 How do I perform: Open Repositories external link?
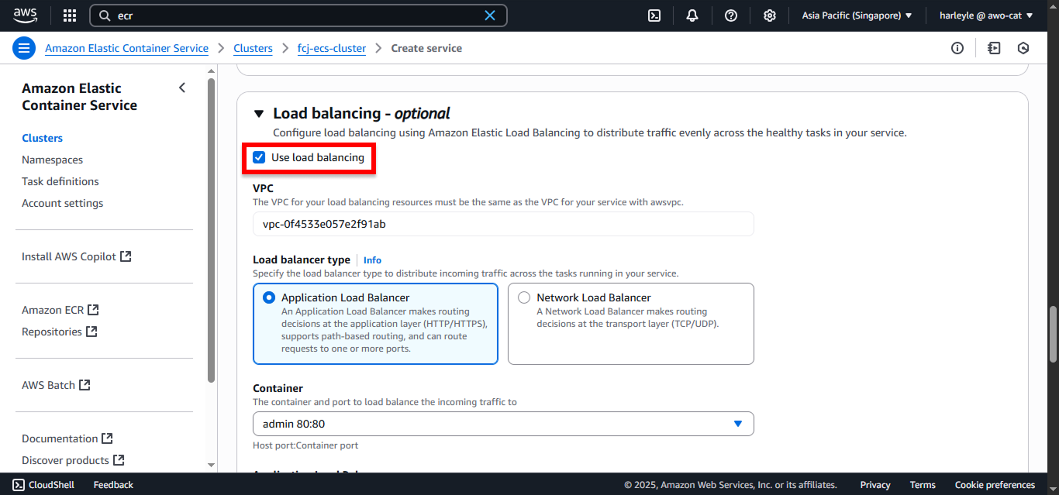click(60, 332)
